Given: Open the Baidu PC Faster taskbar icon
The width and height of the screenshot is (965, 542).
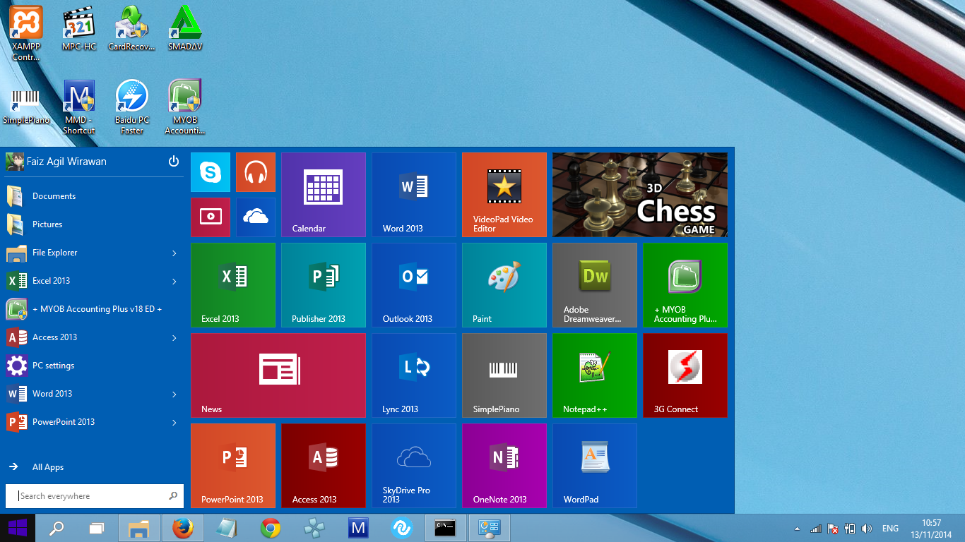Looking at the screenshot, I should pyautogui.click(x=402, y=528).
